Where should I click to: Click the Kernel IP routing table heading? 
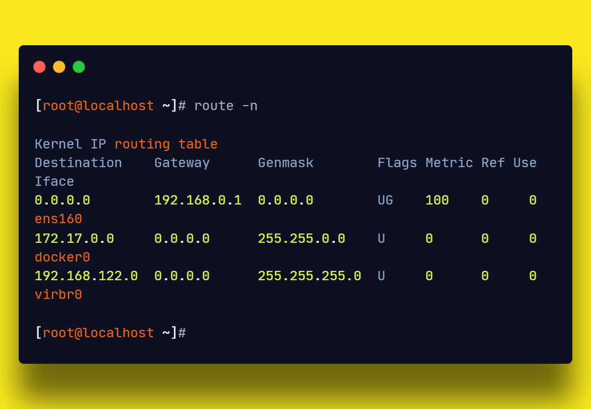pos(126,144)
